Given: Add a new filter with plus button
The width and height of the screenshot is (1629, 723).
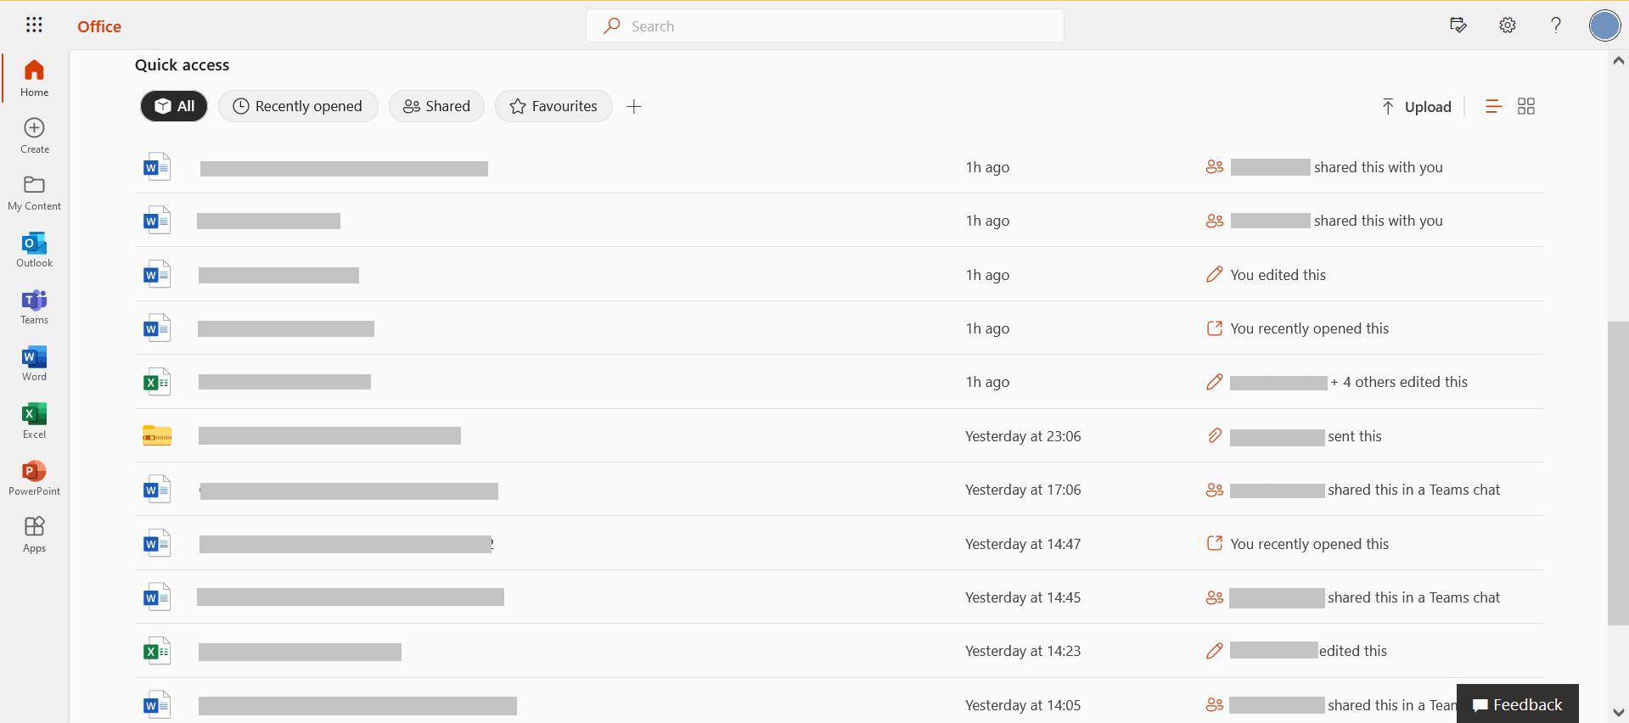Looking at the screenshot, I should point(633,106).
